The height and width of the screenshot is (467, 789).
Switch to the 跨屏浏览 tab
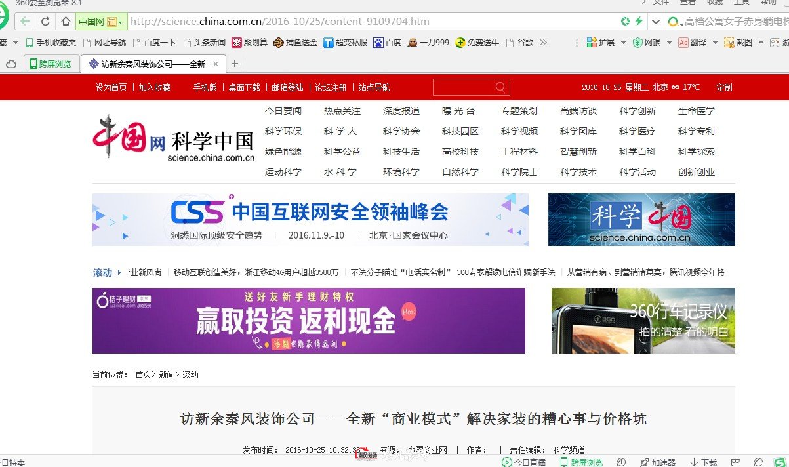click(51, 64)
